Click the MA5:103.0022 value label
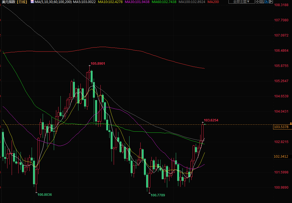Screen dimensions: 292x203 click(84, 2)
